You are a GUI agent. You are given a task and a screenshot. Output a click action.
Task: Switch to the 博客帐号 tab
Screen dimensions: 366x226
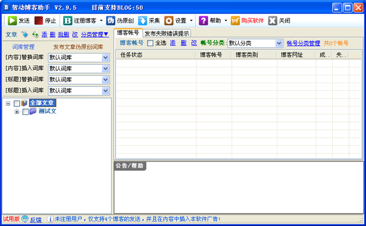[x=128, y=33]
